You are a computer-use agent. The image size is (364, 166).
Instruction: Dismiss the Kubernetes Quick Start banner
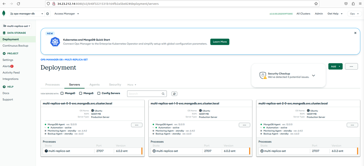355,33
